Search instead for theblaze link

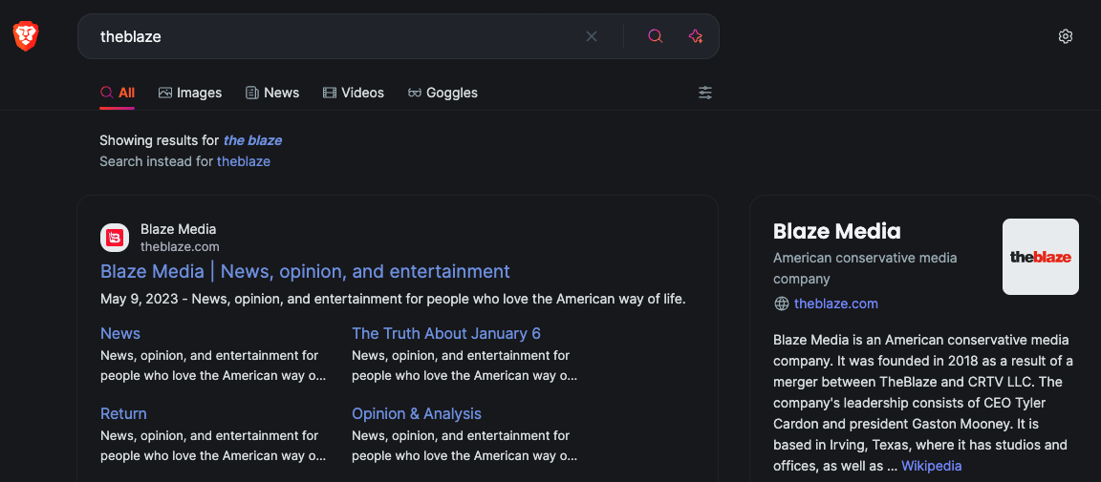(x=243, y=161)
